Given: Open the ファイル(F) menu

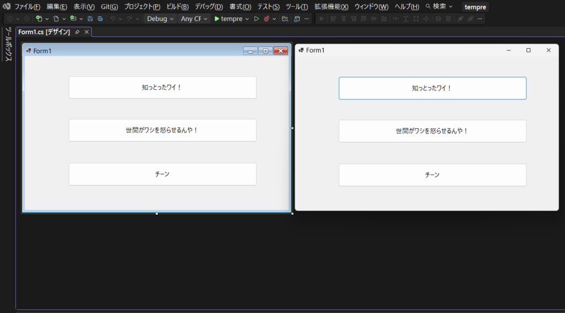Looking at the screenshot, I should point(27,7).
